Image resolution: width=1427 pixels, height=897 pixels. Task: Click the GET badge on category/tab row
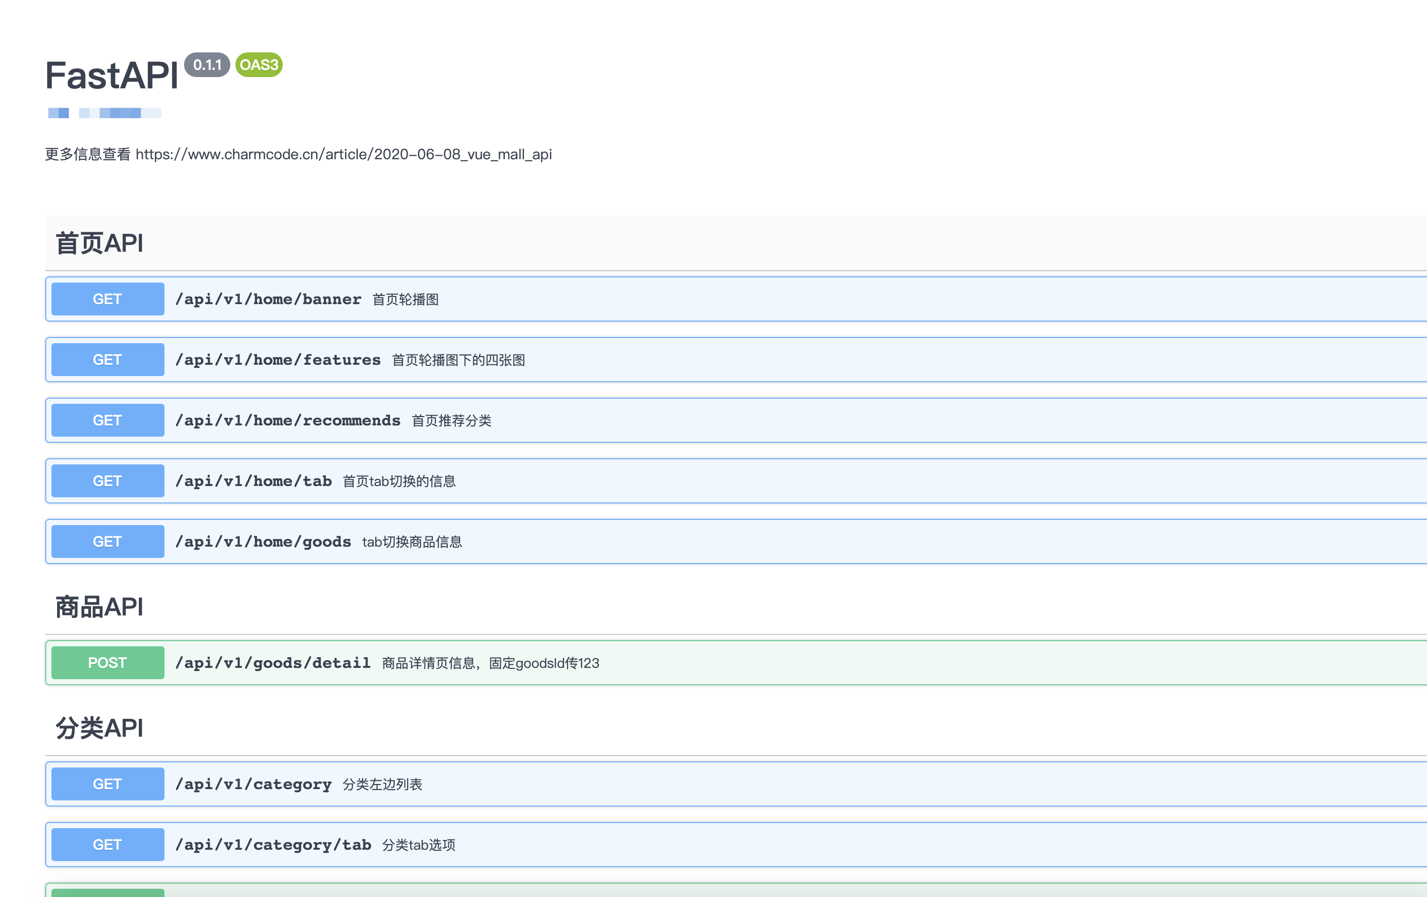click(x=107, y=844)
